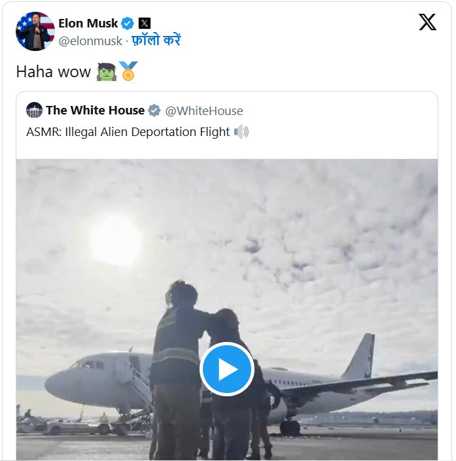456x461 pixels.
Task: Click the @WhiteHouse handle
Action: tap(204, 111)
